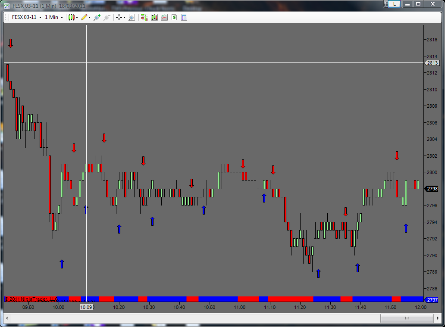Image resolution: width=445 pixels, height=327 pixels.
Task: Maximize the chart window
Action: (x=418, y=4)
